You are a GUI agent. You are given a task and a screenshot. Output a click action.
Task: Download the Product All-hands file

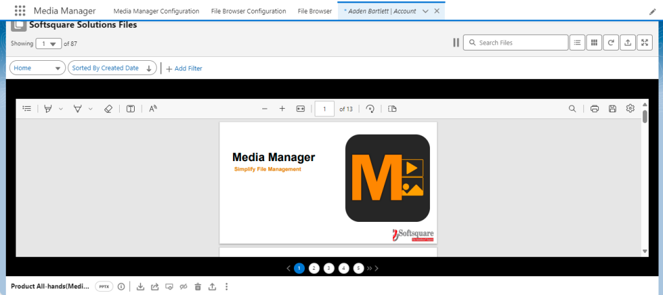[x=140, y=287]
